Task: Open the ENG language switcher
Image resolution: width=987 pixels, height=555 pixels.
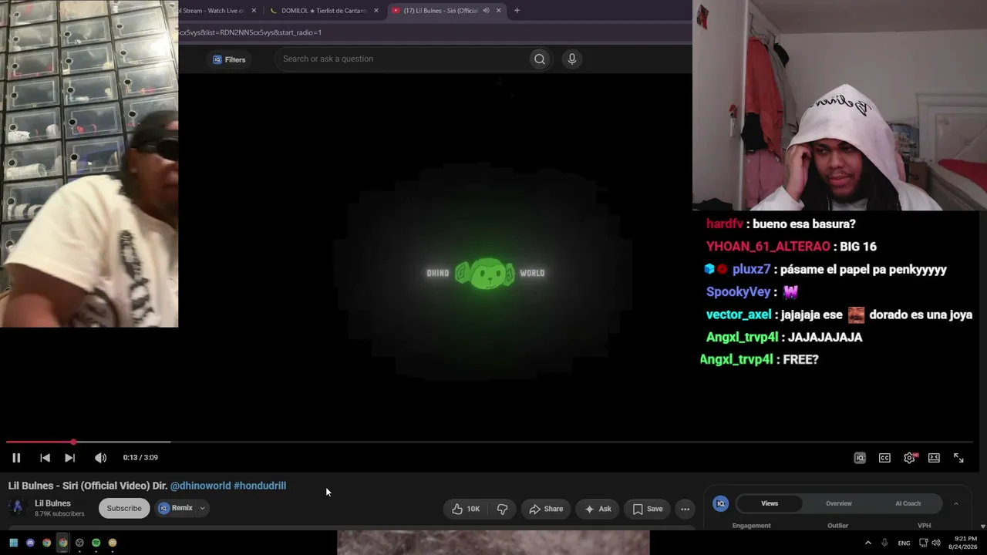Action: [904, 543]
